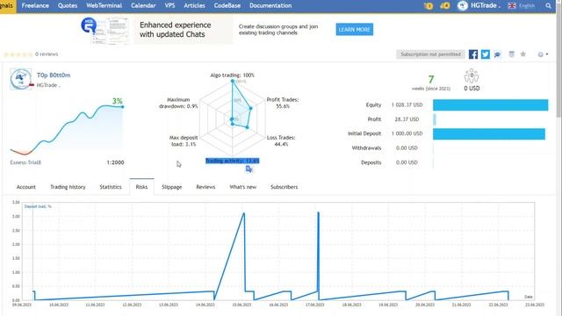Click the Deposit load, % chart legend
The image size is (562, 316).
coord(38,206)
